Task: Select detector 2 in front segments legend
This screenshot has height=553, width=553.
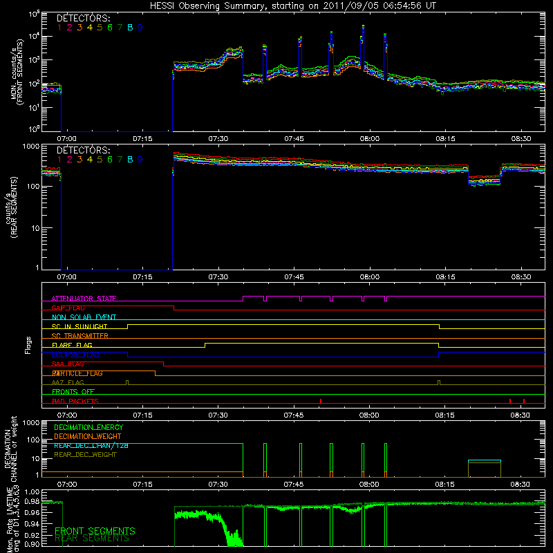Action: tap(70, 28)
